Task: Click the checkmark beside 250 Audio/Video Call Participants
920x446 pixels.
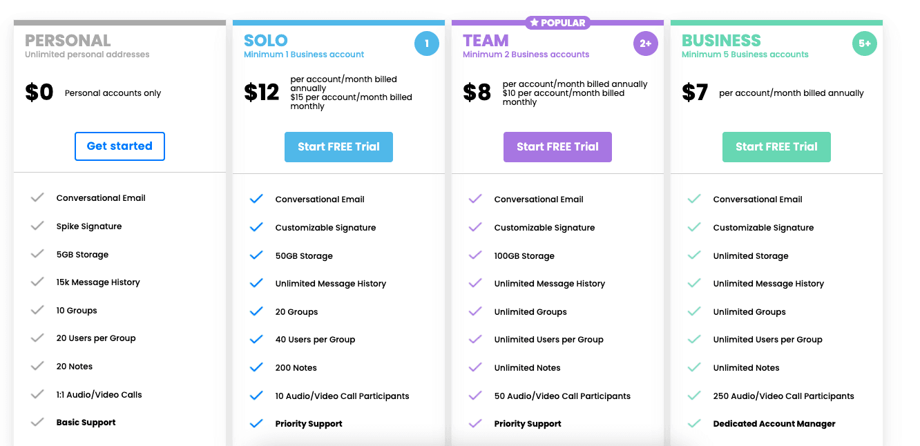Action: point(693,396)
